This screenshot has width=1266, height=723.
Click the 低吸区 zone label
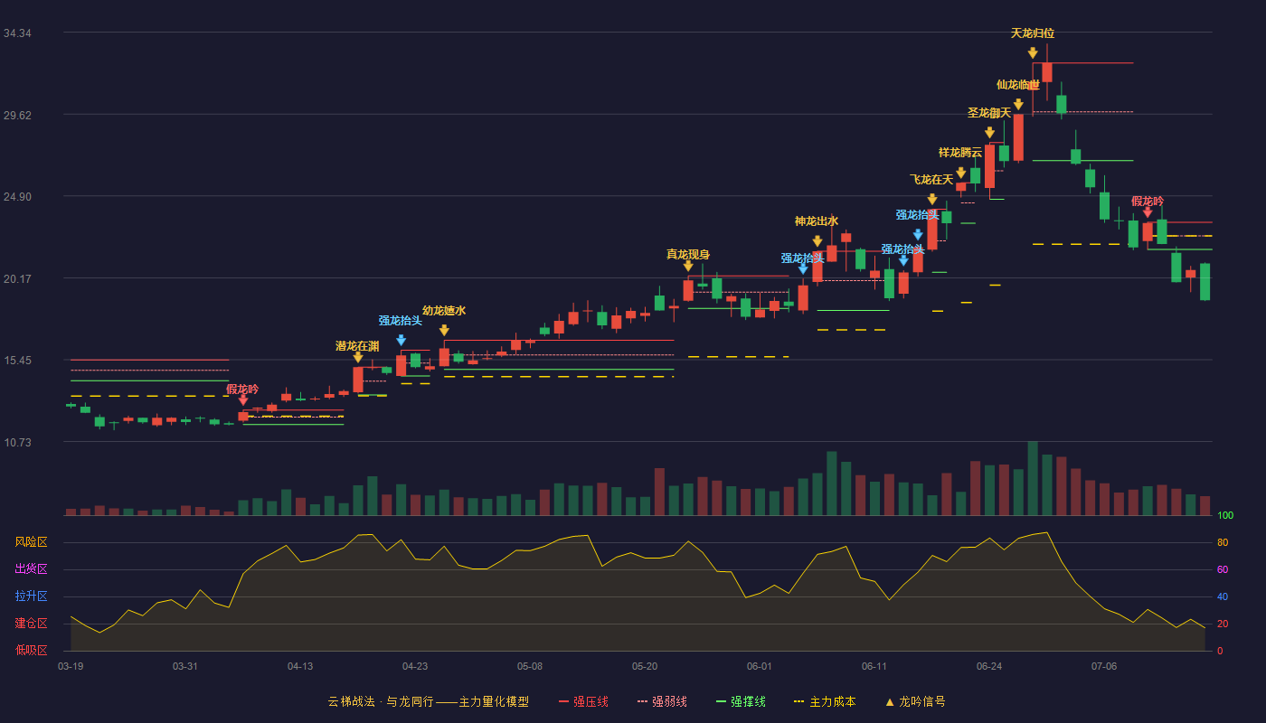pos(32,650)
